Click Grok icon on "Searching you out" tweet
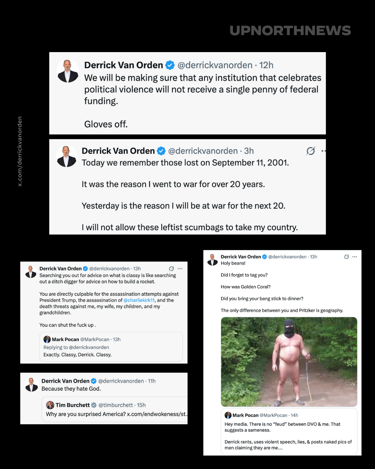Screen dimensions: 375x469 coord(171,269)
